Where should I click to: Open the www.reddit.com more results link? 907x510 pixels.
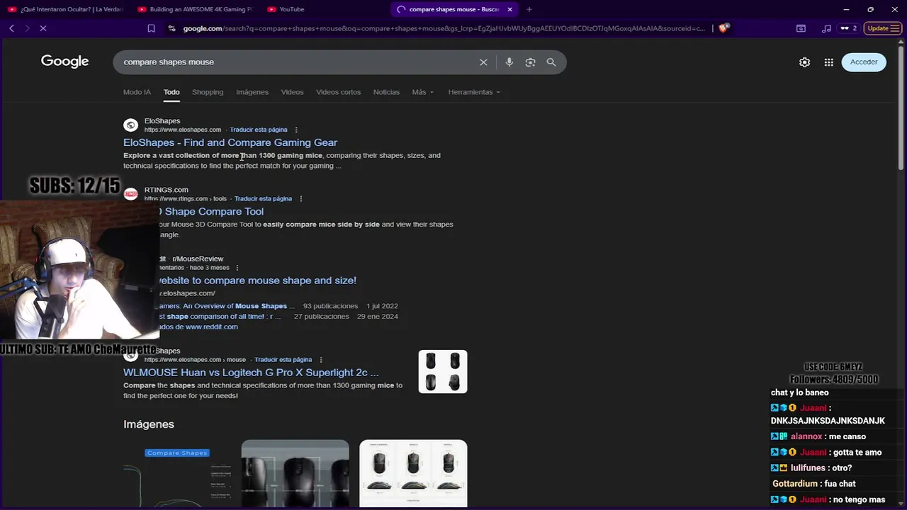198,327
